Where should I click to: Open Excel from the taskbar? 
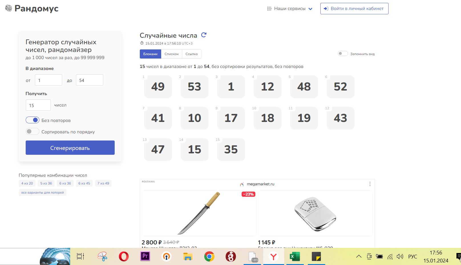click(x=295, y=256)
